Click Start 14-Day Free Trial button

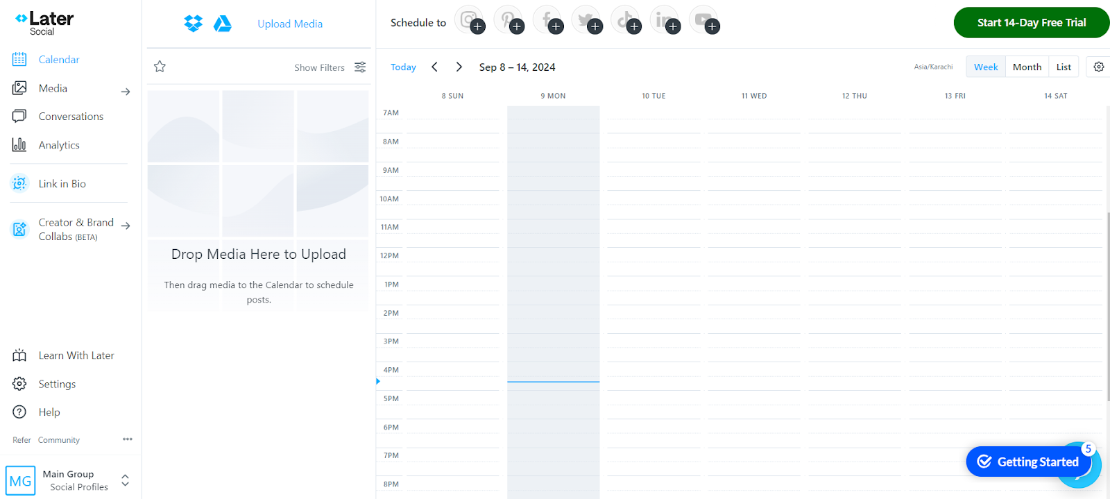point(1031,22)
